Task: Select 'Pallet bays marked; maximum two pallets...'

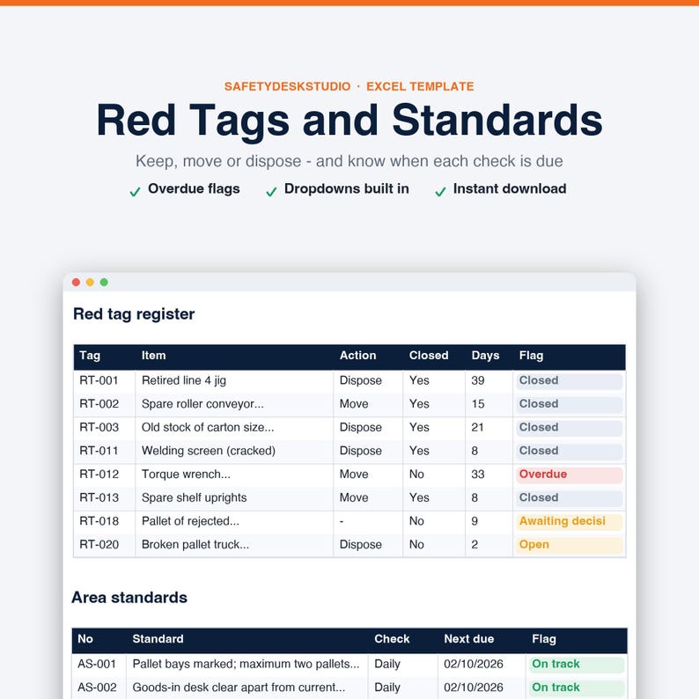Action: click(247, 665)
